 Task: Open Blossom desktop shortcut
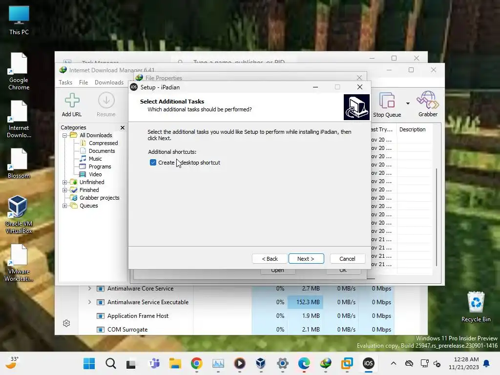coord(19,163)
